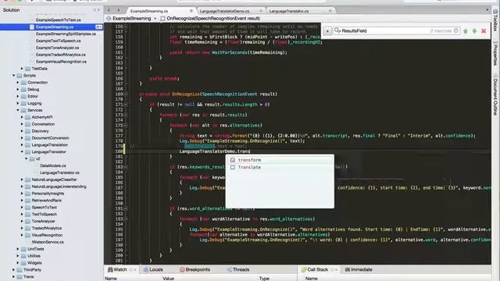Open ExampleStreamingSplitSamples.cs file

tap(66, 34)
